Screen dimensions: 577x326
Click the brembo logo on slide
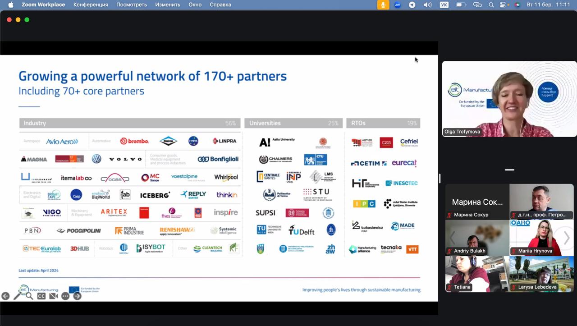tap(134, 141)
